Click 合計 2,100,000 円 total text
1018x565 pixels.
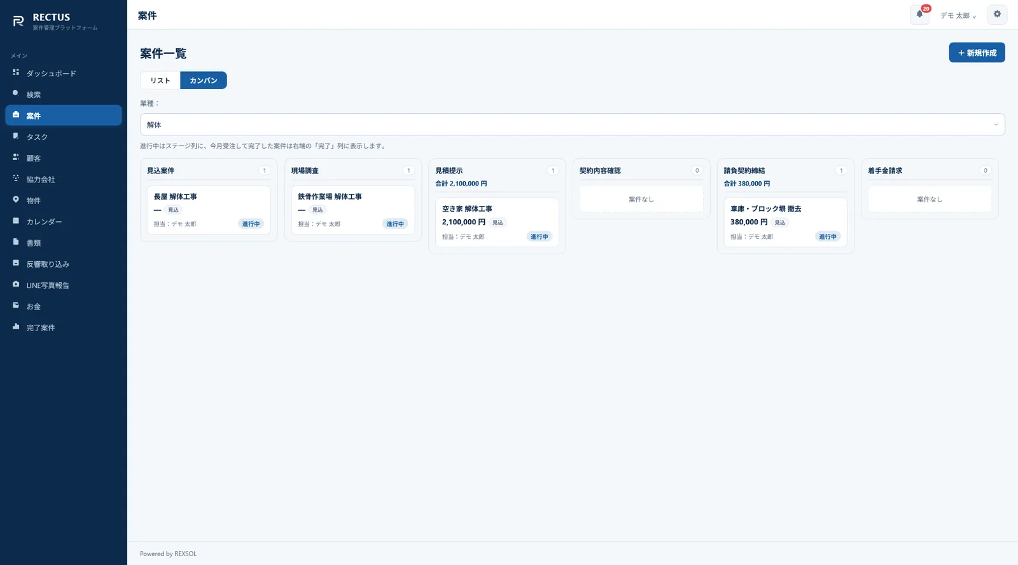click(461, 184)
